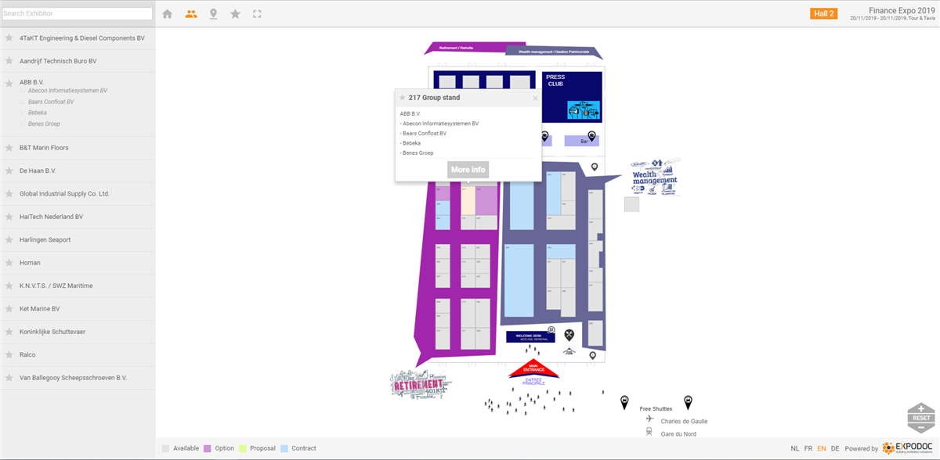Select Baars Confloat BV in sidebar list
Viewport: 940px width, 460px height.
pyautogui.click(x=51, y=102)
